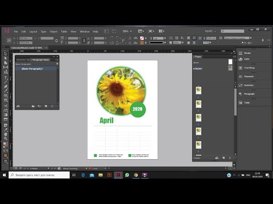Select the Zoom magnifier tool
This screenshot has width=273, height=204.
click(6, 138)
